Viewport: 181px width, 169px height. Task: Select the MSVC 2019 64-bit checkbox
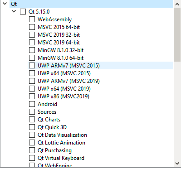(x=32, y=43)
